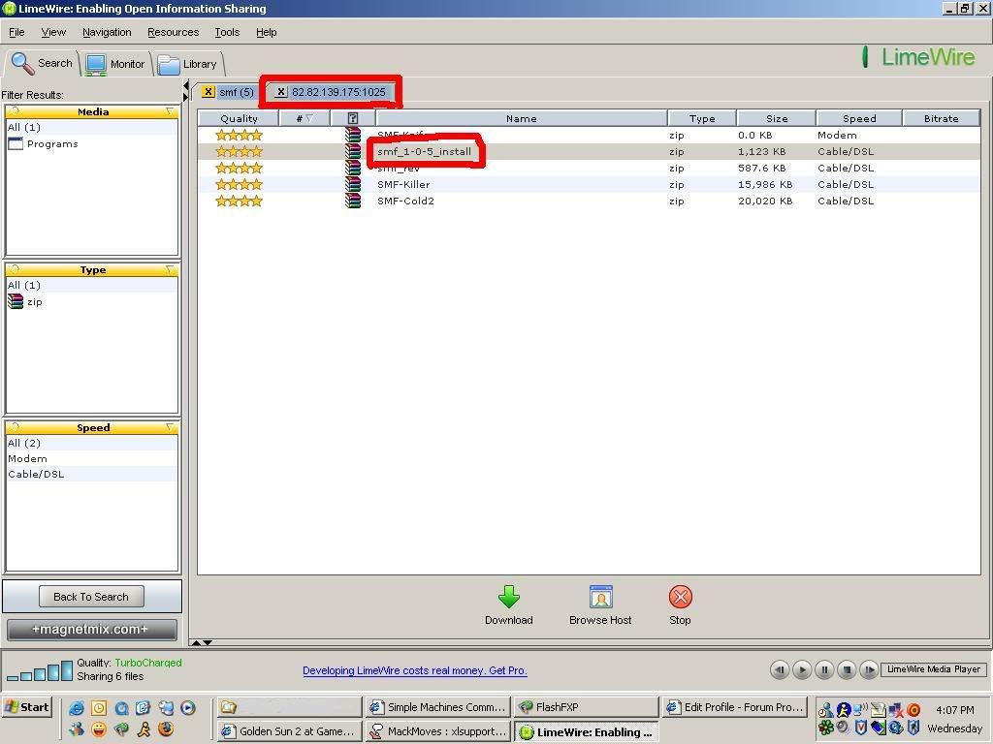This screenshot has width=993, height=744.
Task: Open Simple Machines Comm... taskbar window
Action: point(437,707)
